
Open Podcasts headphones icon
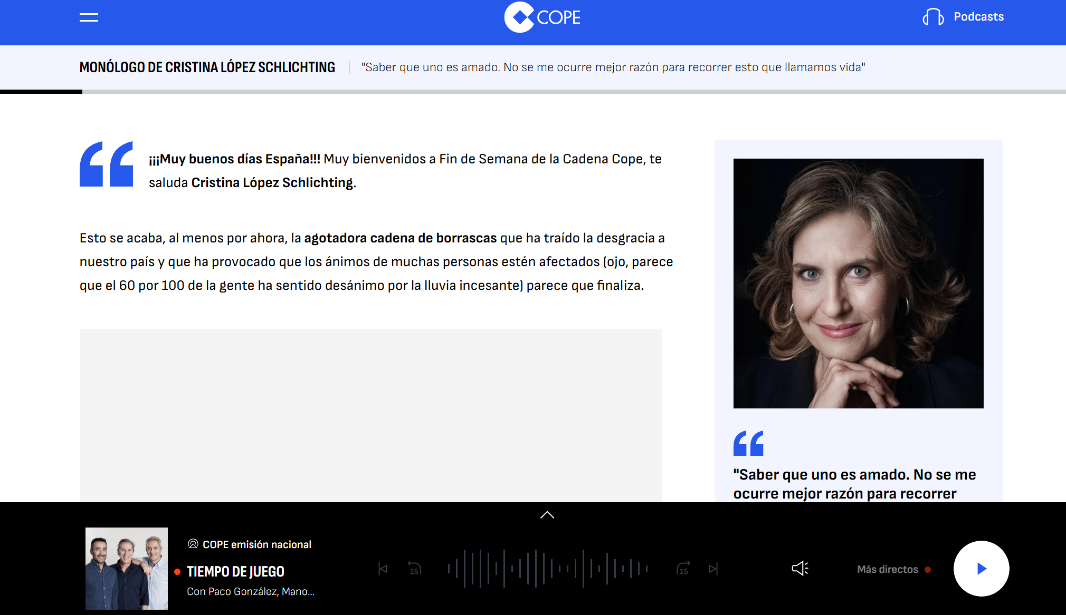[x=933, y=17]
